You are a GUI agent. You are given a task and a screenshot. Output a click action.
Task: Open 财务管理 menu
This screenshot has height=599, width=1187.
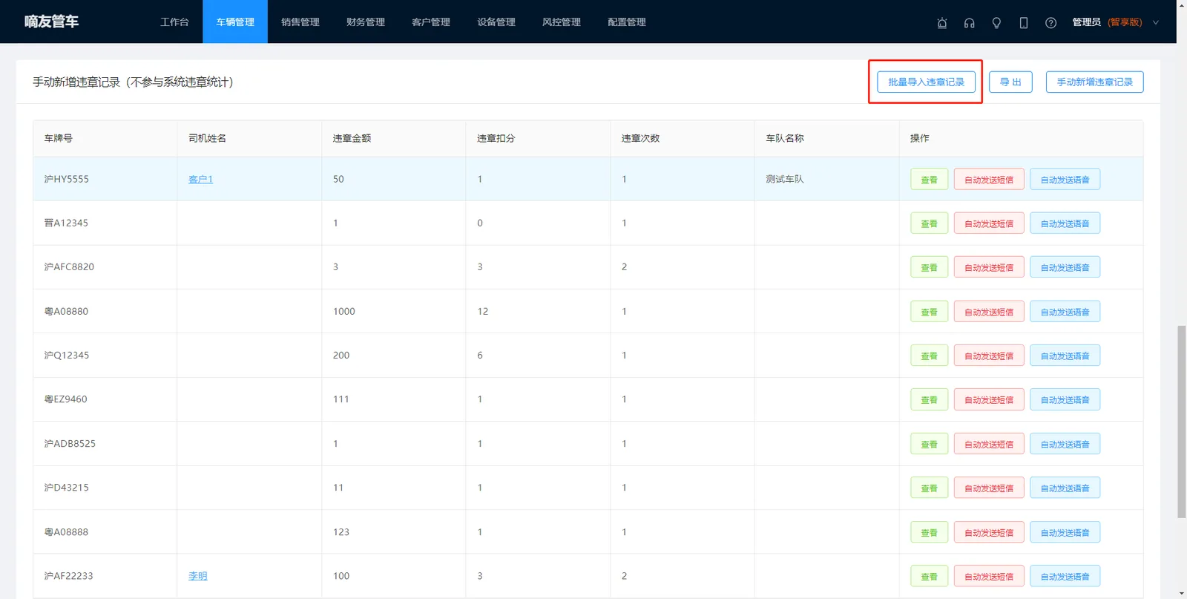tap(366, 22)
